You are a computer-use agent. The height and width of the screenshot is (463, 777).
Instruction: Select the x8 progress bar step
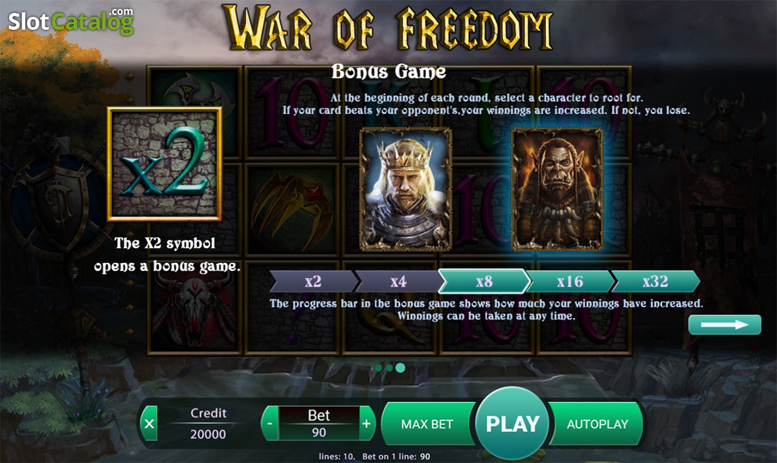(x=484, y=282)
